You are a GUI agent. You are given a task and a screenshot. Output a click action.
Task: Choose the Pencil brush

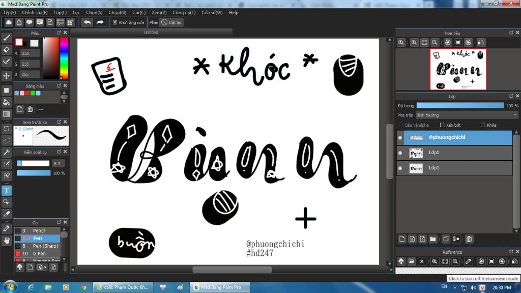37,230
